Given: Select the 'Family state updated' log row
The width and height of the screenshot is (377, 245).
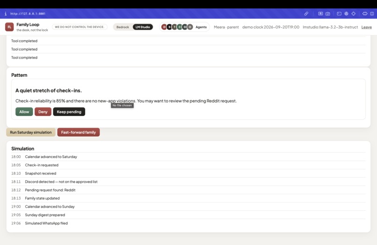Looking at the screenshot, I should coord(188,198).
